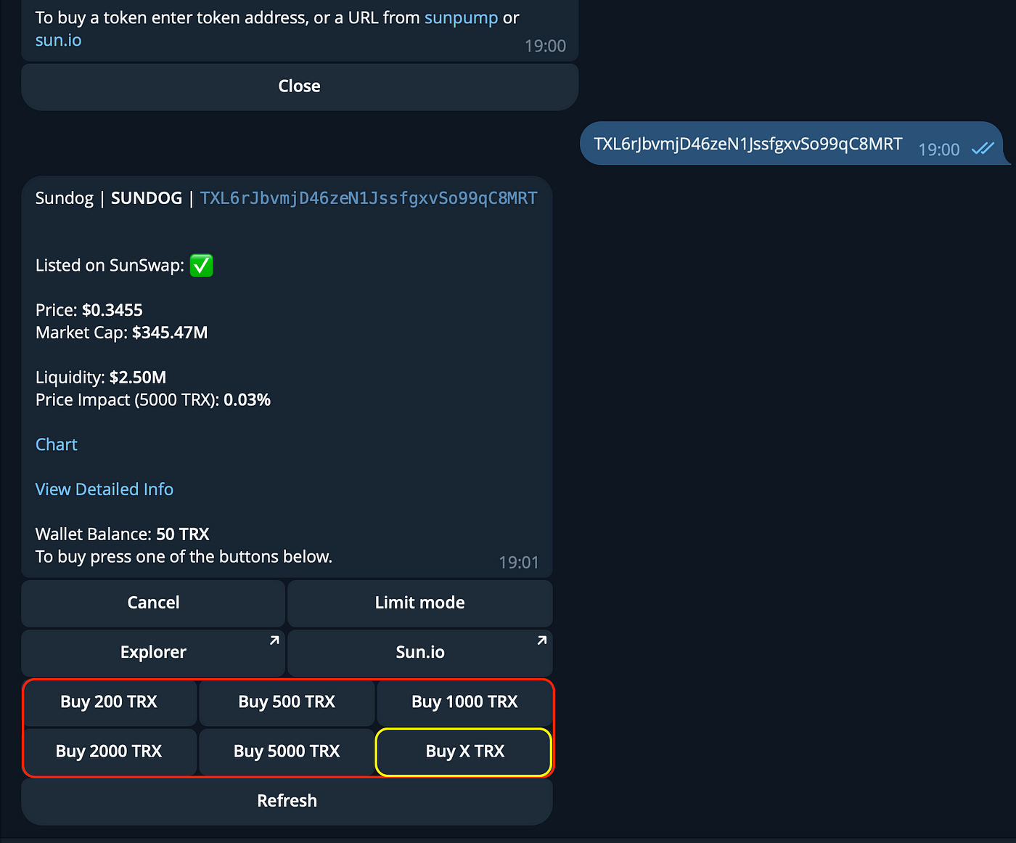Click the Close button under the message
The height and width of the screenshot is (843, 1016).
(299, 86)
